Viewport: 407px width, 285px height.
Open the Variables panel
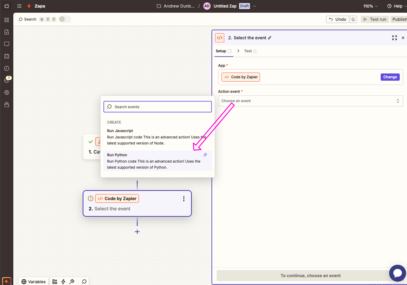pos(33,282)
